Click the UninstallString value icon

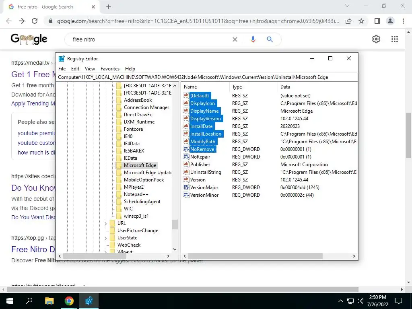[186, 172]
